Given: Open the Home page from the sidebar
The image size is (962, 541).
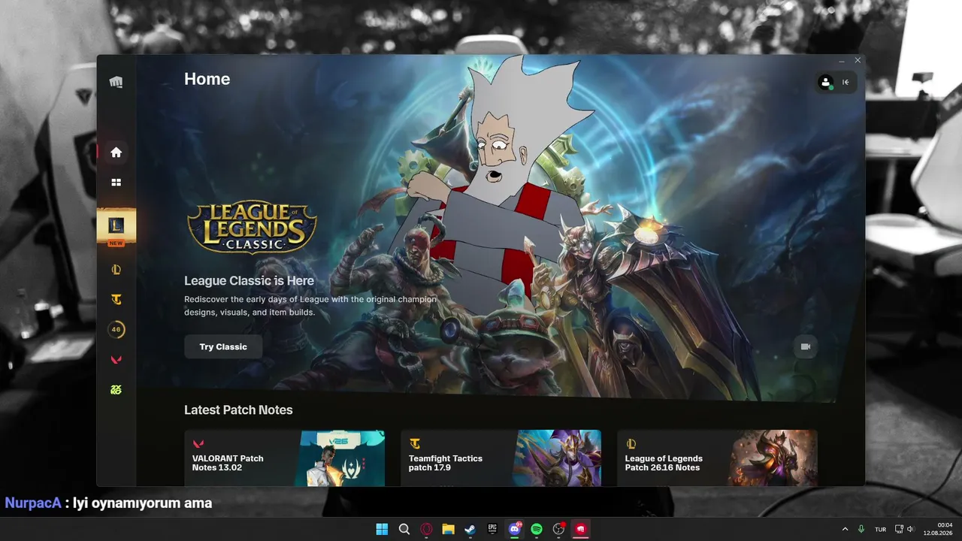Looking at the screenshot, I should 116,153.
